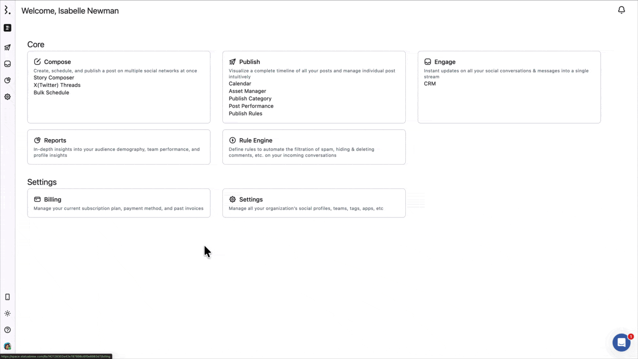Open Engage inbox icon in sidebar
638x359 pixels.
[x=7, y=64]
